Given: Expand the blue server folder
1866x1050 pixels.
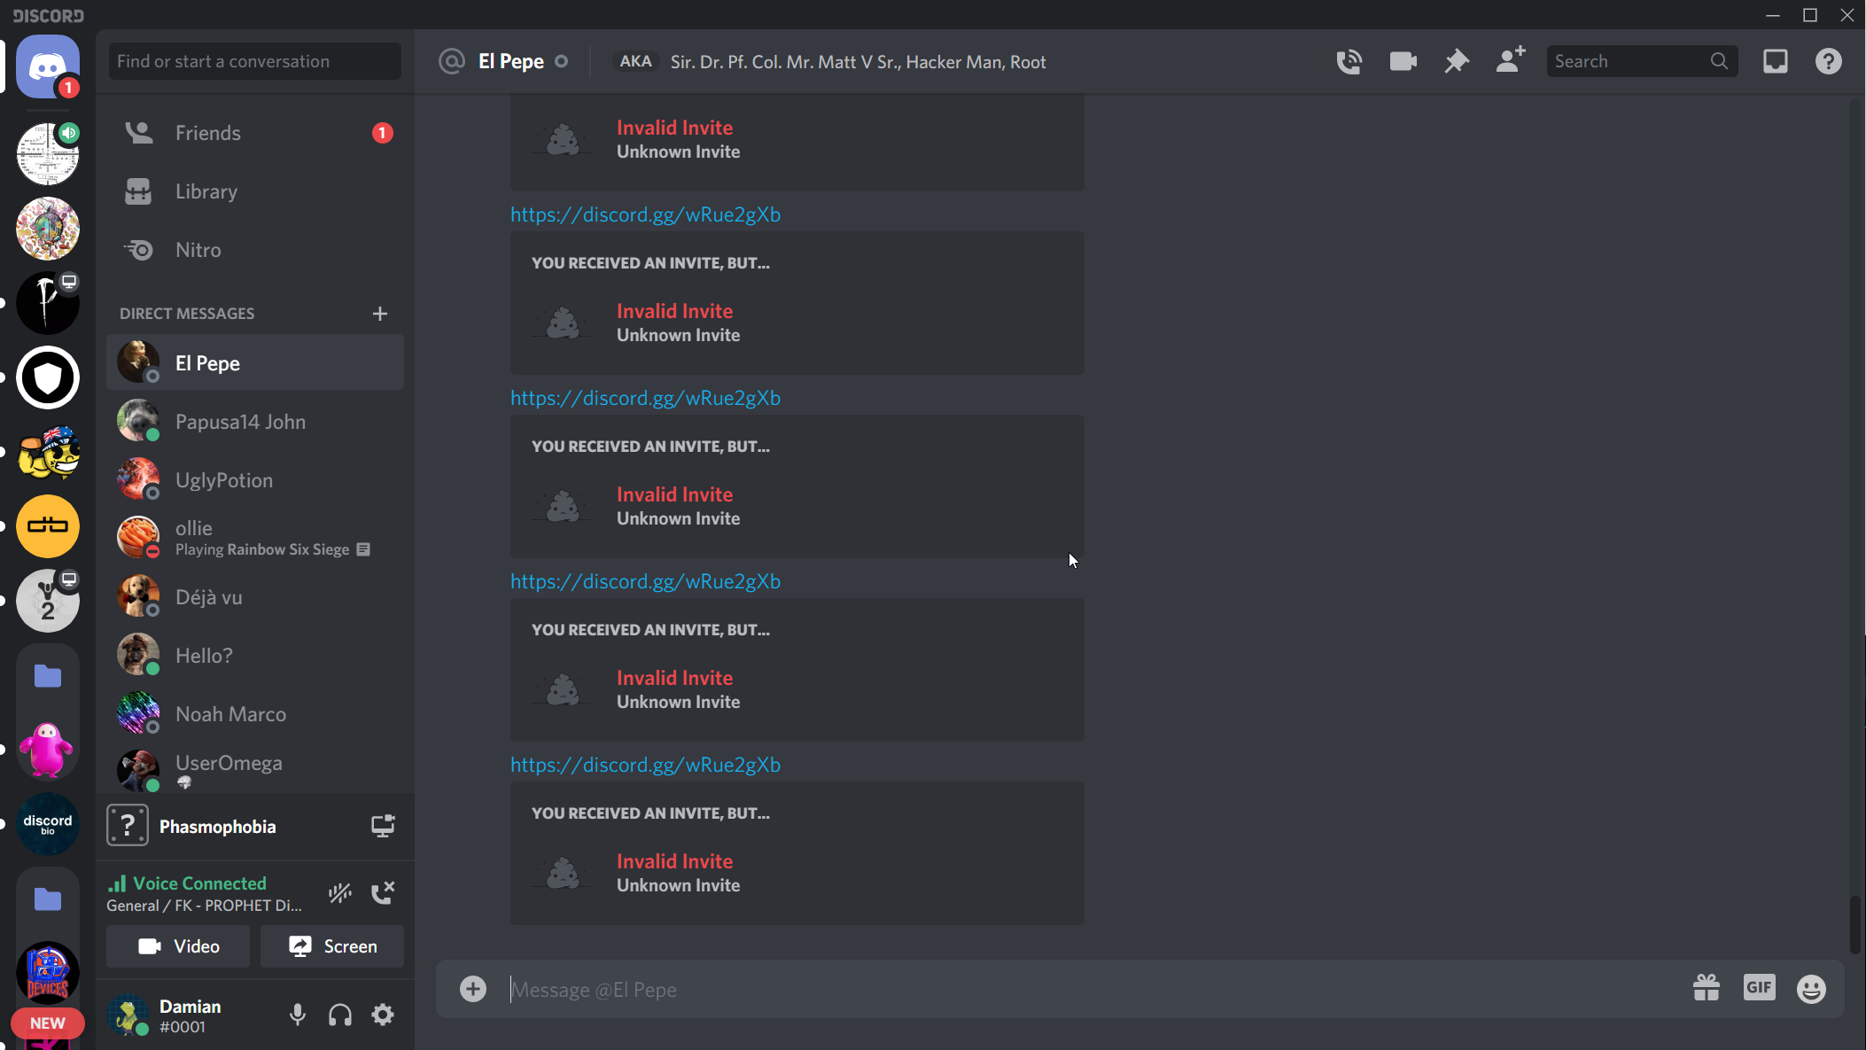Looking at the screenshot, I should 48,677.
